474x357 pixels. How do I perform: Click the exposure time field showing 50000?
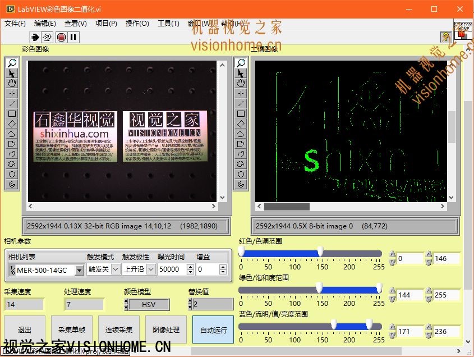(172, 269)
